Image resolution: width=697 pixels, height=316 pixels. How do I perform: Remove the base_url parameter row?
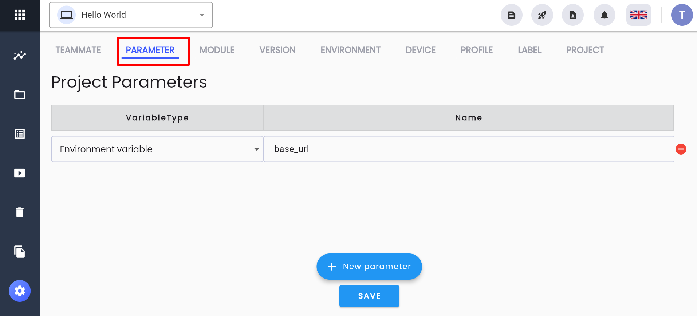tap(681, 149)
